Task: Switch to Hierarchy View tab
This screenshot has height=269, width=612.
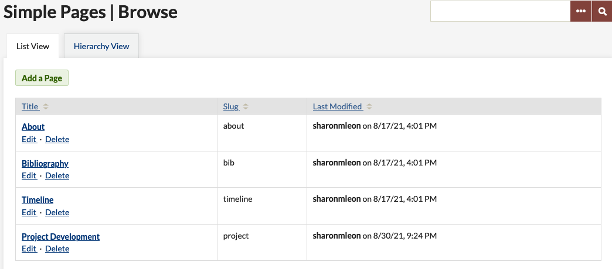Action: [x=101, y=46]
